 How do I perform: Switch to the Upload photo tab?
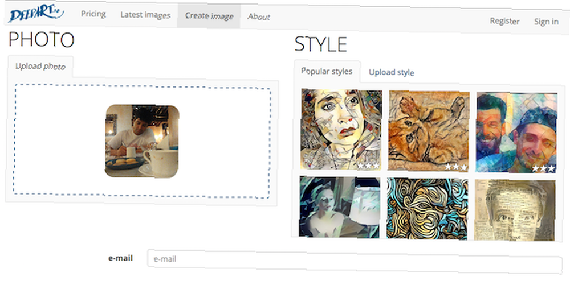click(40, 67)
